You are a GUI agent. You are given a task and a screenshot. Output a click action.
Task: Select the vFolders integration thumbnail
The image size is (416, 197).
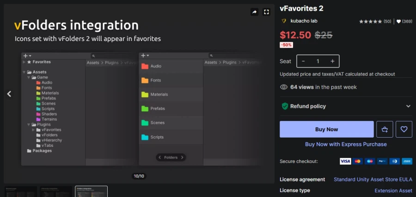click(x=91, y=192)
